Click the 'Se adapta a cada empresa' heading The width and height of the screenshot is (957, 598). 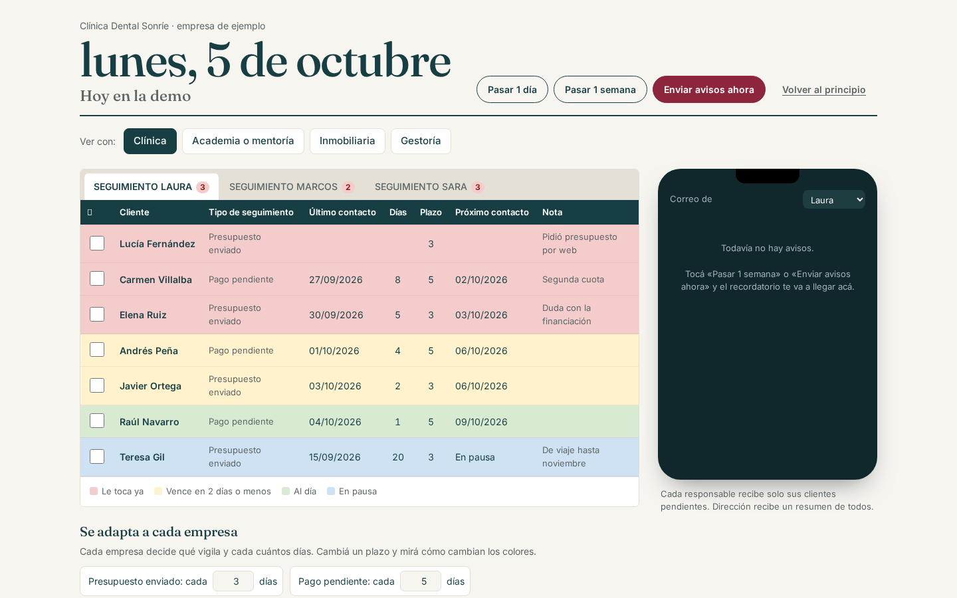[x=159, y=532]
